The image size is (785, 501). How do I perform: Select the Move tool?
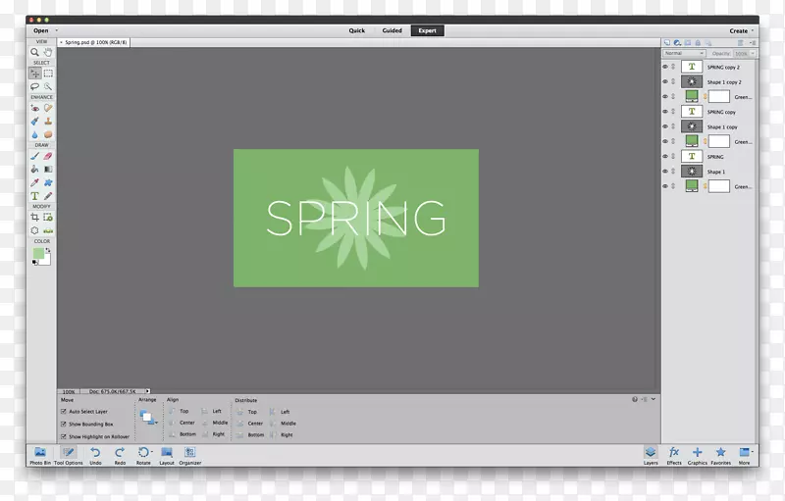tap(34, 74)
